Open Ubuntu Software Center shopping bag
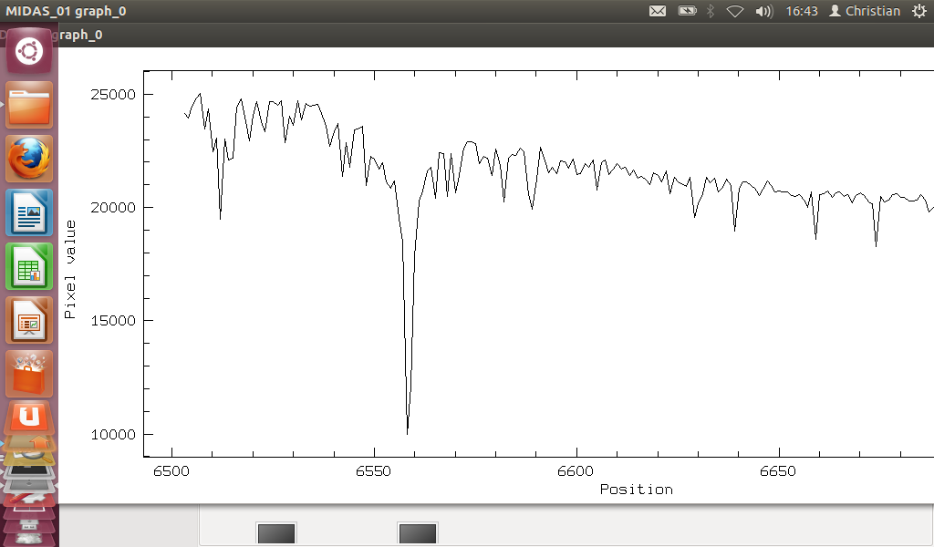Viewport: 934px width, 547px height. (x=29, y=374)
